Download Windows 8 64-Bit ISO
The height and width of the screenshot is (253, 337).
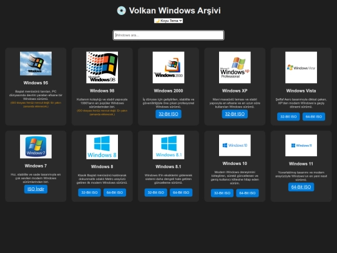click(115, 192)
